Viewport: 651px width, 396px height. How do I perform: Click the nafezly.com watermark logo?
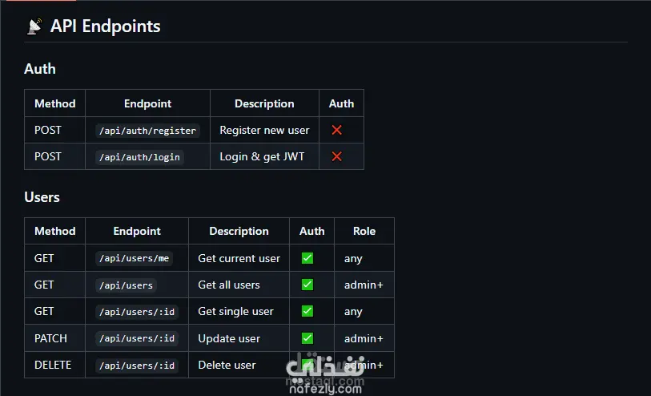pyautogui.click(x=325, y=374)
